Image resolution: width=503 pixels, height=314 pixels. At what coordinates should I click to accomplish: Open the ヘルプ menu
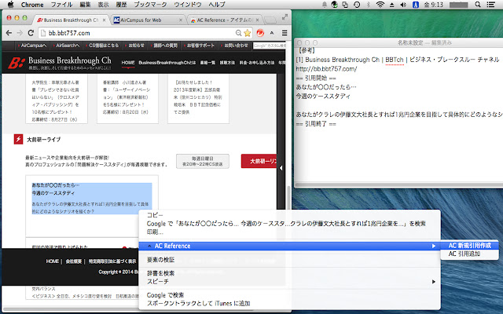click(x=217, y=5)
